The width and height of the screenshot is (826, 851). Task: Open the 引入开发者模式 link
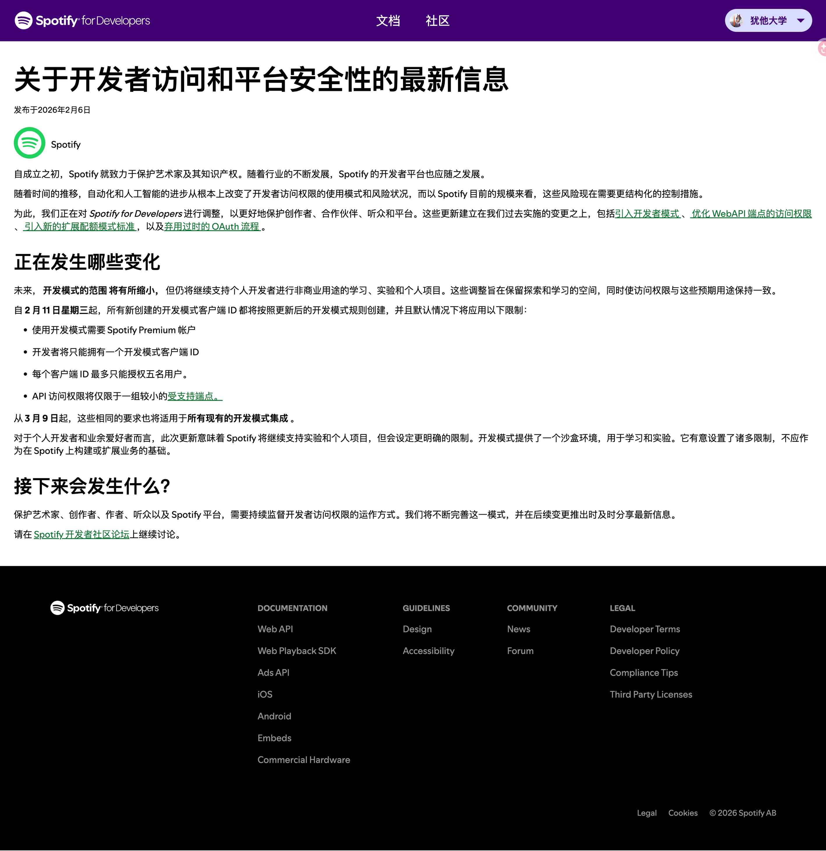coord(647,214)
